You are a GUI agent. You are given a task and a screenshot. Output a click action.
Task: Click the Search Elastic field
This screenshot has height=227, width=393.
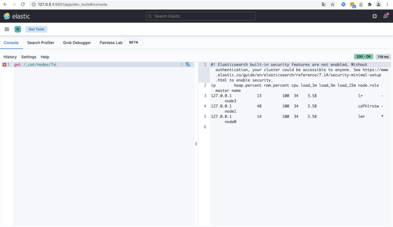pos(201,16)
